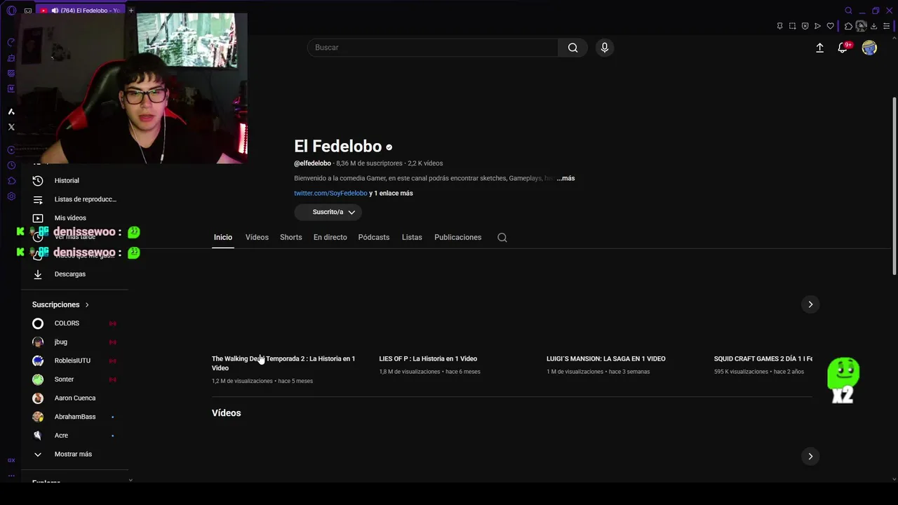898x505 pixels.
Task: Open the YouTube create/upload icon
Action: 819,48
